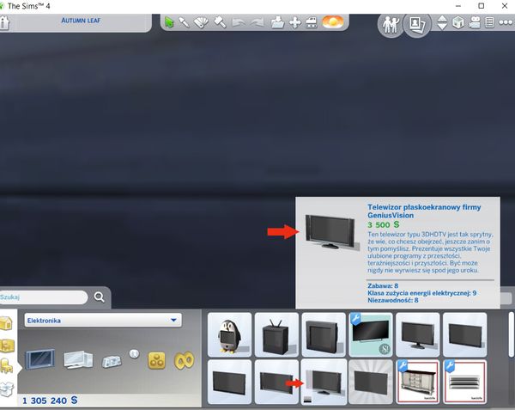
Task: Select the television category icon
Action: click(x=40, y=359)
